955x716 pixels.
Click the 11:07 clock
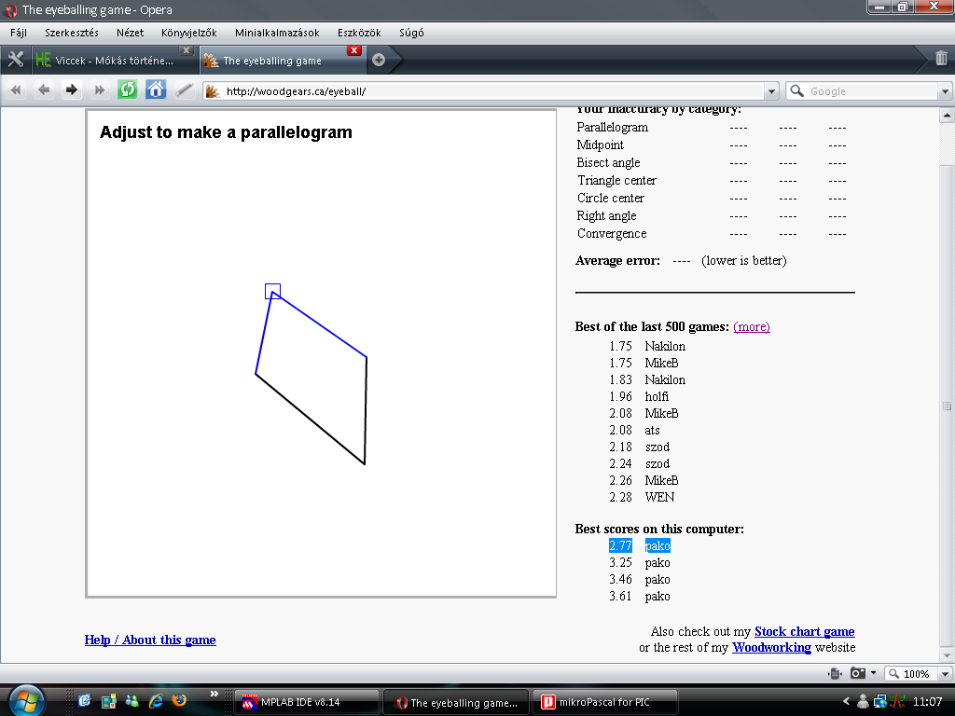(927, 702)
